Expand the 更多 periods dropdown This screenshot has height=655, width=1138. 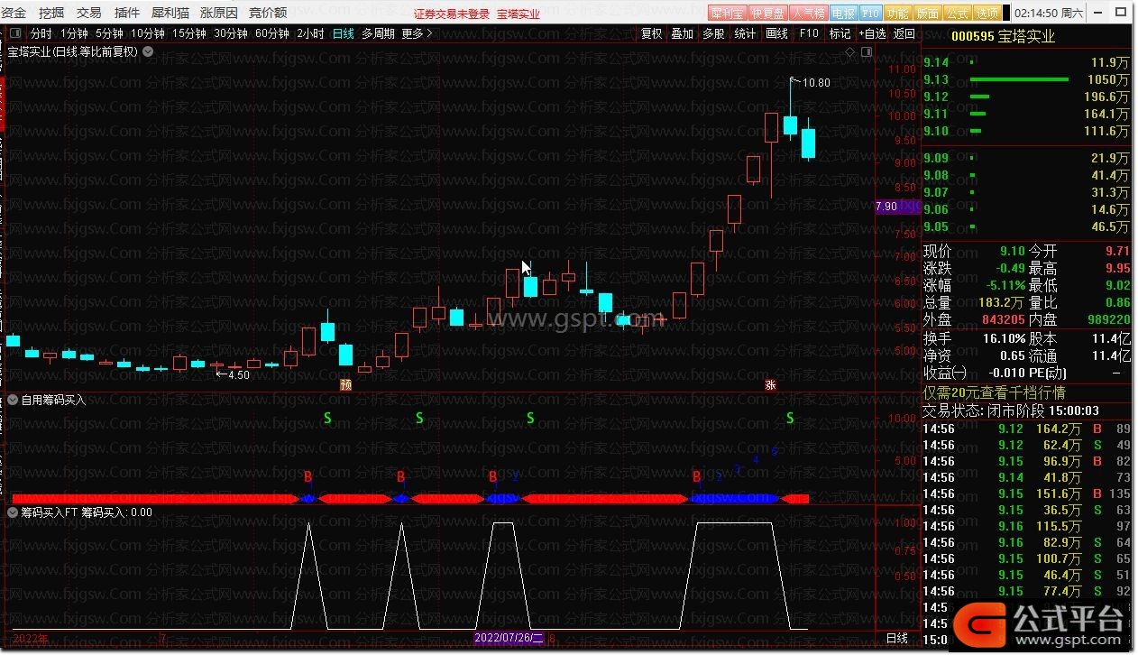tap(417, 33)
